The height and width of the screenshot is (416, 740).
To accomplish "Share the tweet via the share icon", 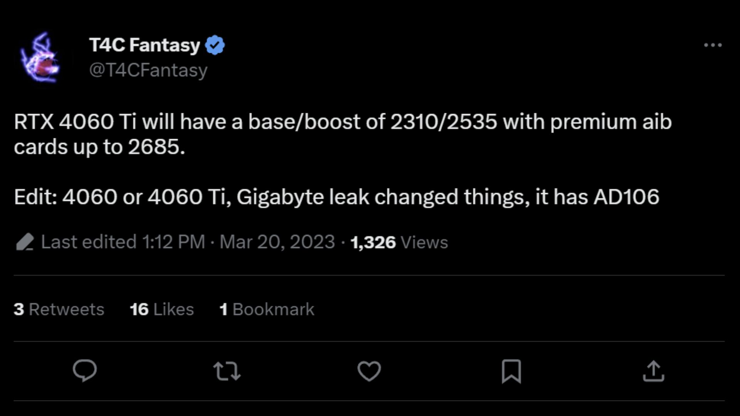I will (653, 371).
